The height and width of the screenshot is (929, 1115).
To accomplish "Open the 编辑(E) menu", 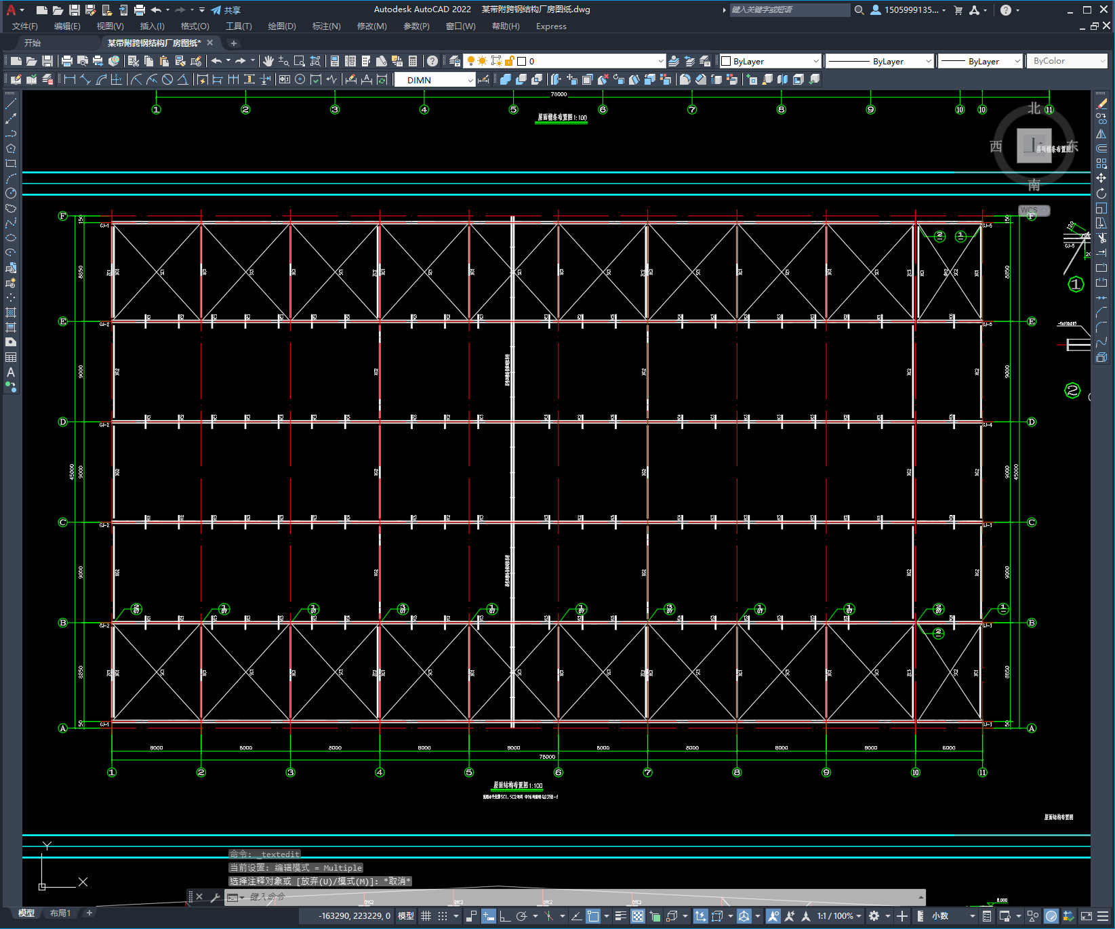I will point(67,26).
